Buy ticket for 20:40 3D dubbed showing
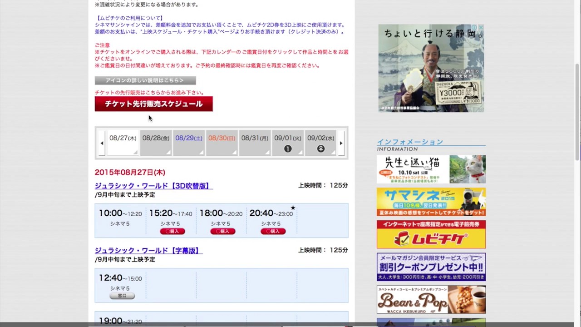 pos(273,231)
